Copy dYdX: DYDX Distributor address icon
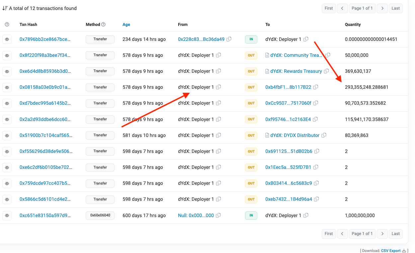415x253 pixels. coord(324,135)
